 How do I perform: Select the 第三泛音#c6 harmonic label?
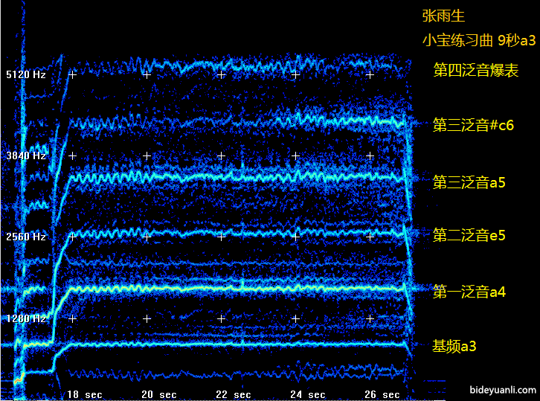[x=473, y=125]
